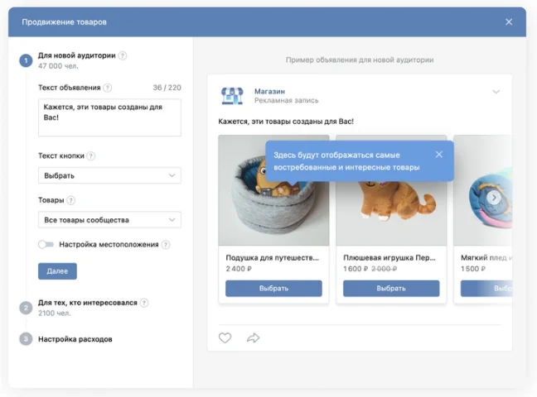Go to step 1 circle Для новой аудитории
The height and width of the screenshot is (397, 537).
coord(26,60)
